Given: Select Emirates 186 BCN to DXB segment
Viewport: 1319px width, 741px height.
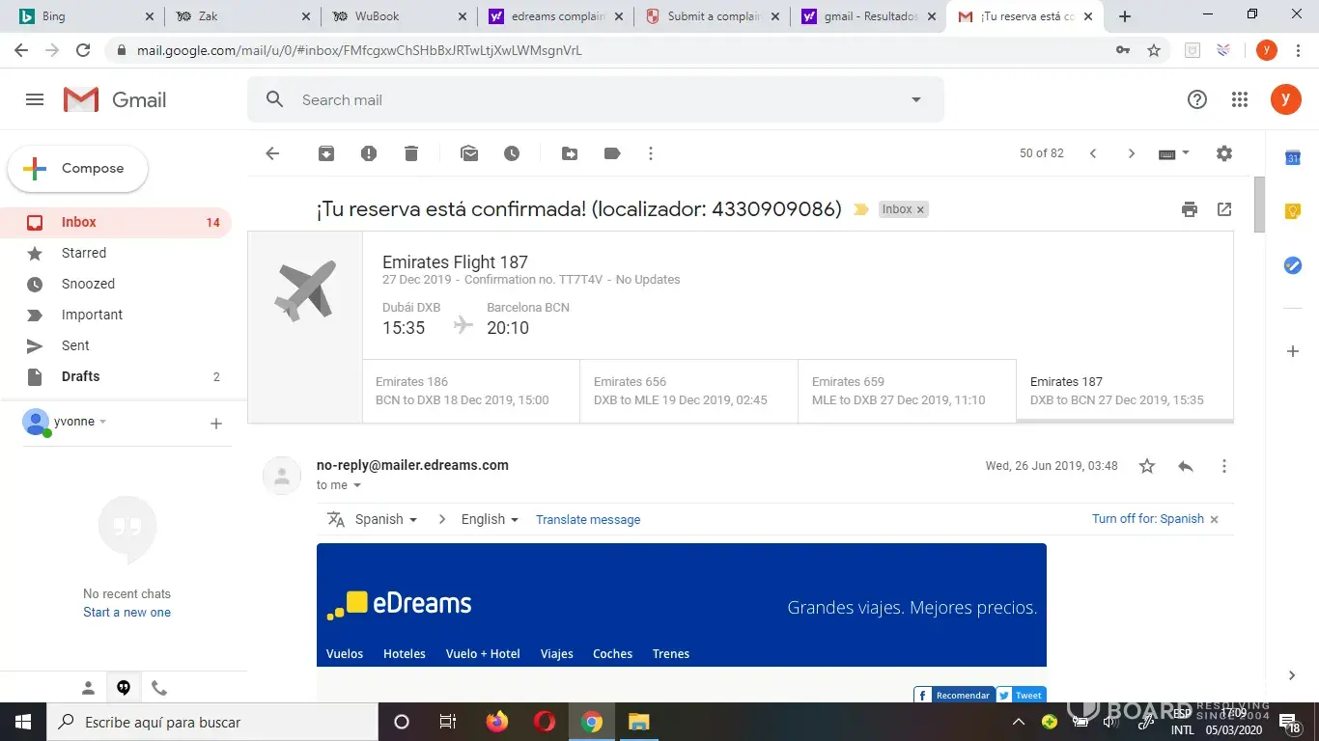Looking at the screenshot, I should [x=471, y=391].
